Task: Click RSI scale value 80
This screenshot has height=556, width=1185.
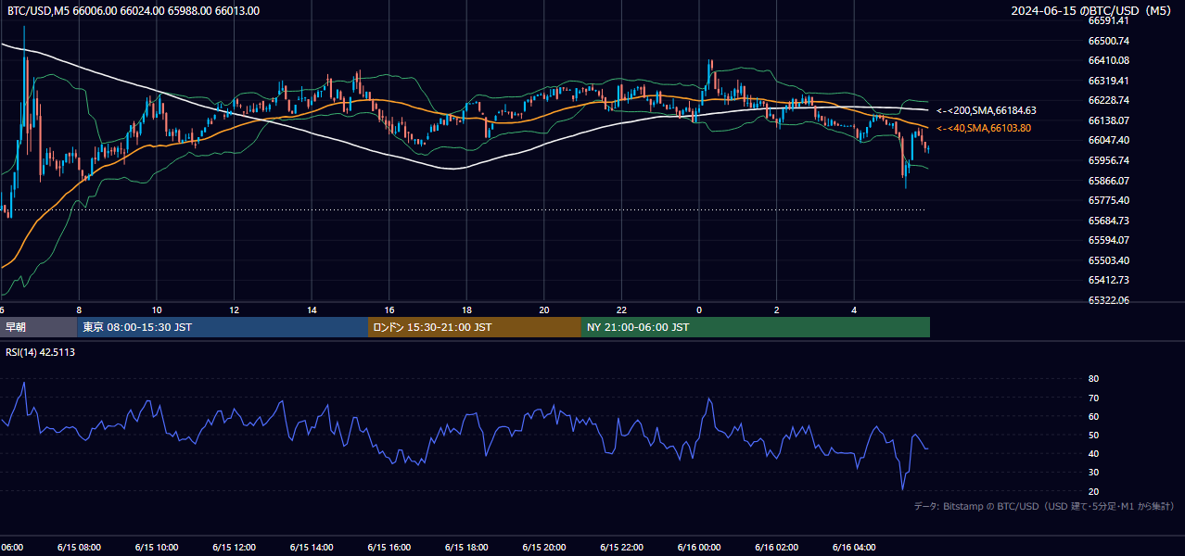Action: coord(1093,379)
